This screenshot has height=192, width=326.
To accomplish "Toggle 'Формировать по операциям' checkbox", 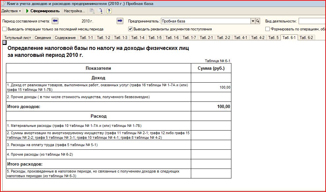I will click(x=268, y=29).
